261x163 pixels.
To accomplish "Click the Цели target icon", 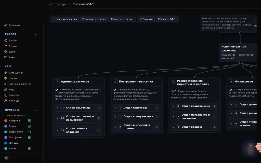I will pyautogui.click(x=6, y=52).
